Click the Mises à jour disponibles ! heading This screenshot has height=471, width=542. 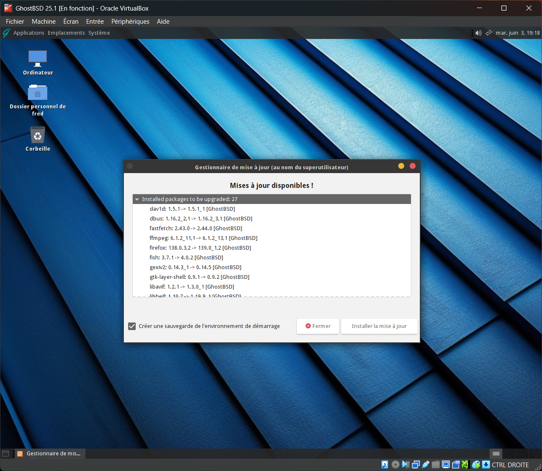click(x=271, y=185)
